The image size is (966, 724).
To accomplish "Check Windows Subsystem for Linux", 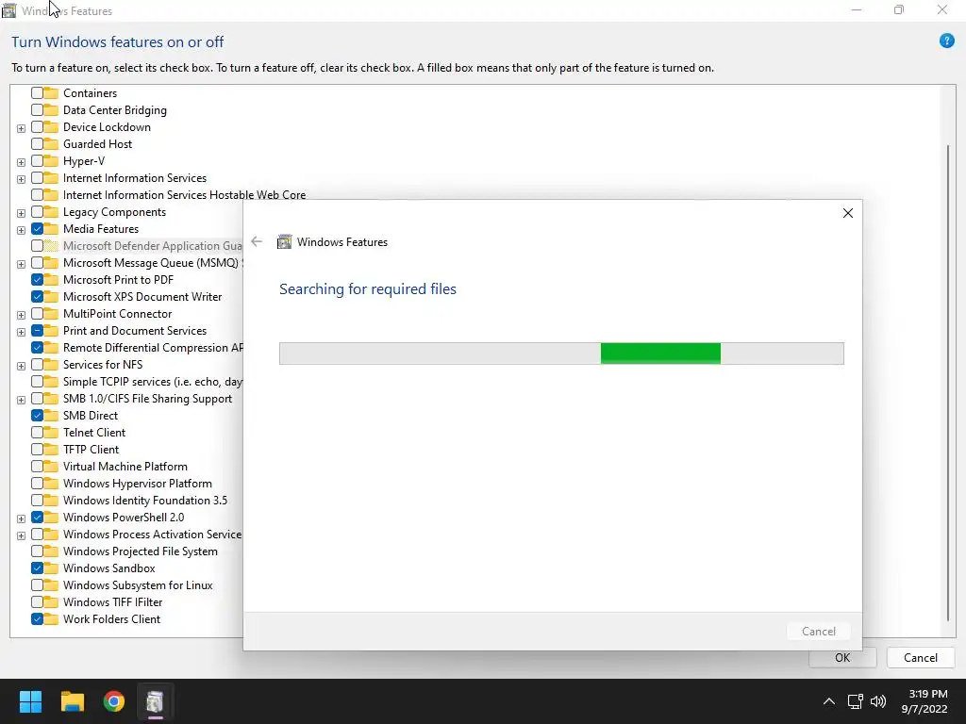I will (37, 584).
